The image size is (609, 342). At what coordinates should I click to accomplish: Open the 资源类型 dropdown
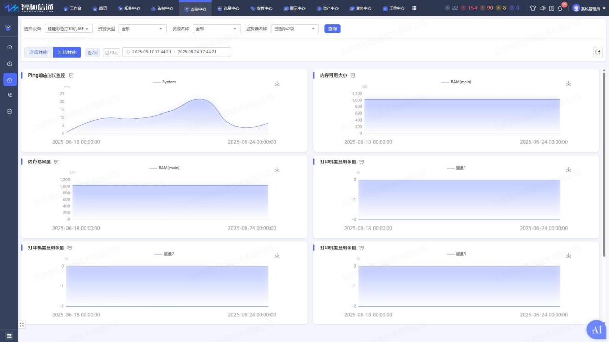click(143, 29)
